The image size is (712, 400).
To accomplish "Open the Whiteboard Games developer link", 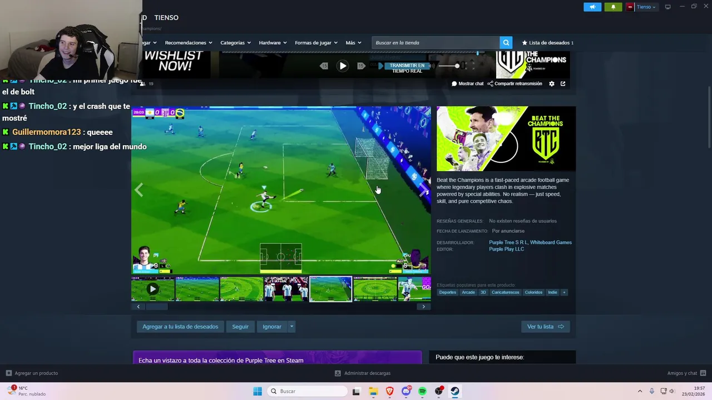I will point(551,242).
